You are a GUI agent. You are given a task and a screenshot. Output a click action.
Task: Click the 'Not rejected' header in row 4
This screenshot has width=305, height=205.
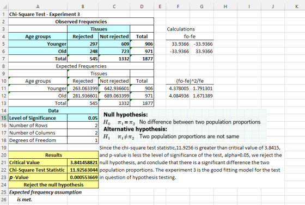[114, 36]
